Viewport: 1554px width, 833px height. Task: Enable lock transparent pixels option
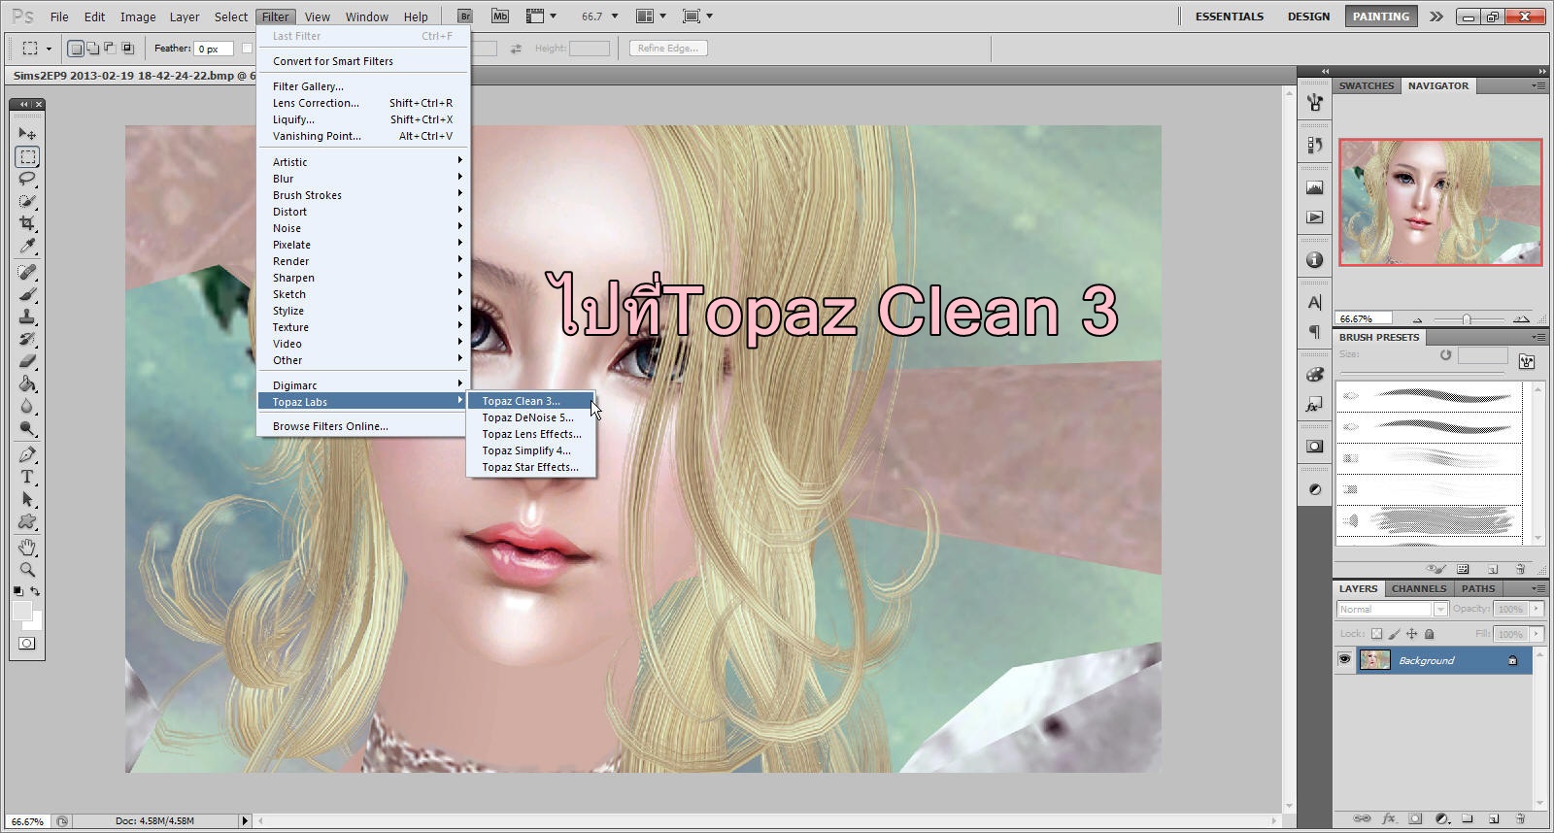coord(1376,634)
